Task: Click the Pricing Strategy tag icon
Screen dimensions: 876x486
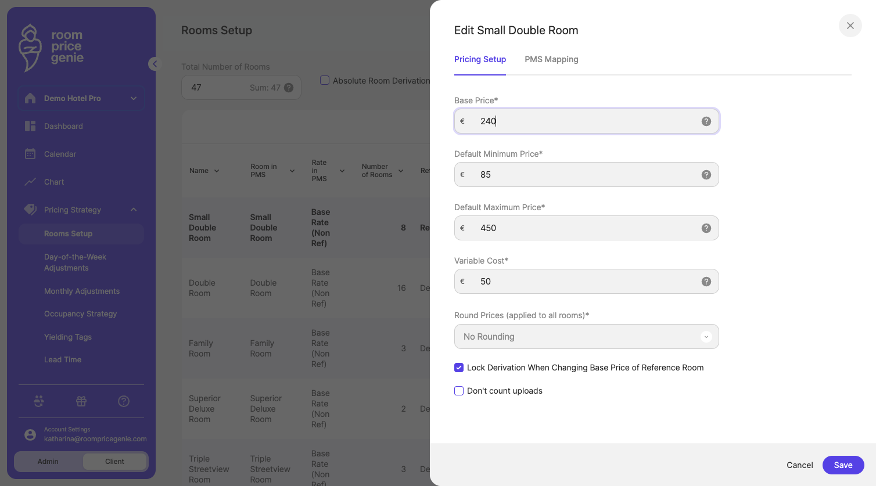Action: 30,210
